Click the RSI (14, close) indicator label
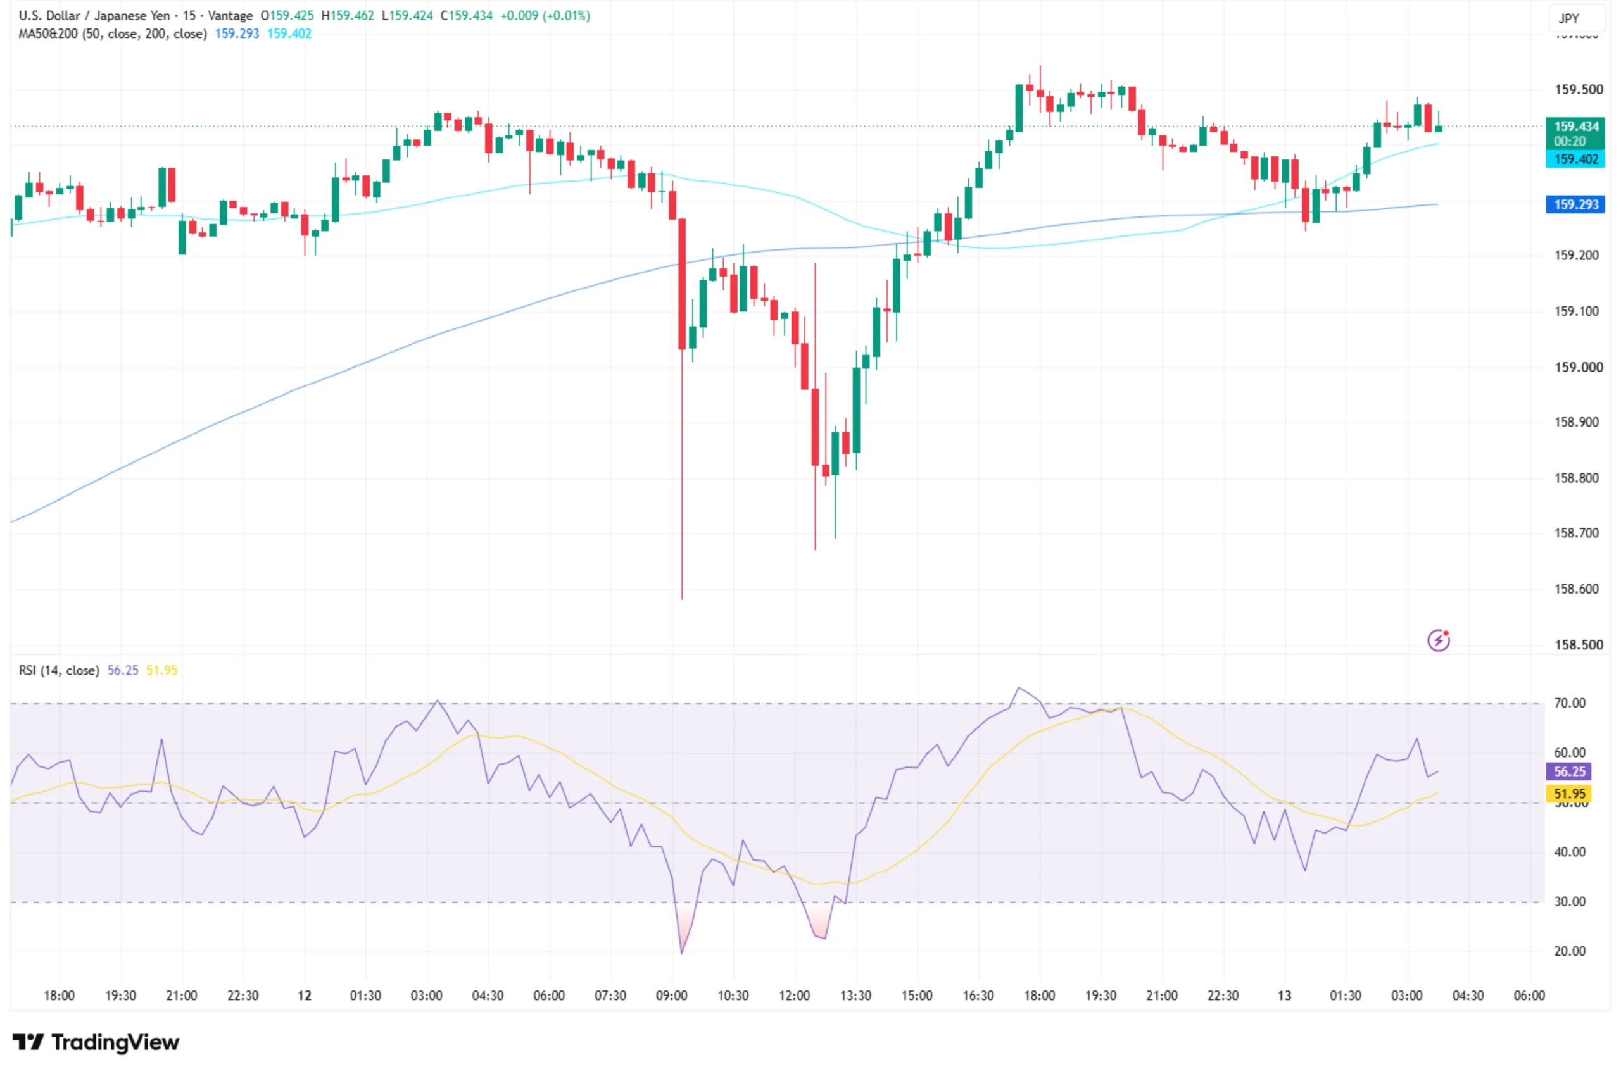Image resolution: width=1621 pixels, height=1074 pixels. (59, 671)
